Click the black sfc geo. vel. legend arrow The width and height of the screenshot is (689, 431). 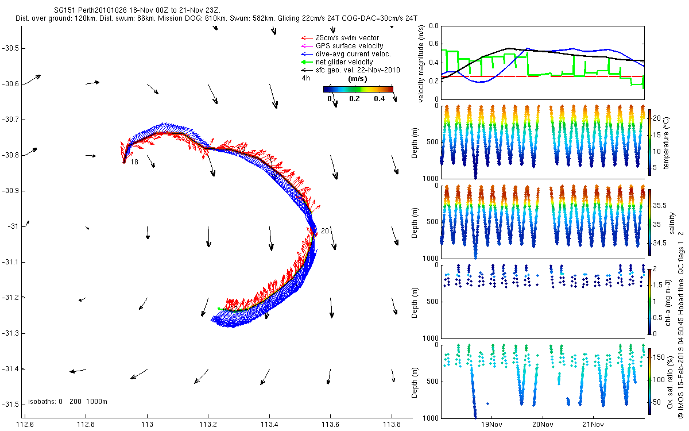coord(307,70)
